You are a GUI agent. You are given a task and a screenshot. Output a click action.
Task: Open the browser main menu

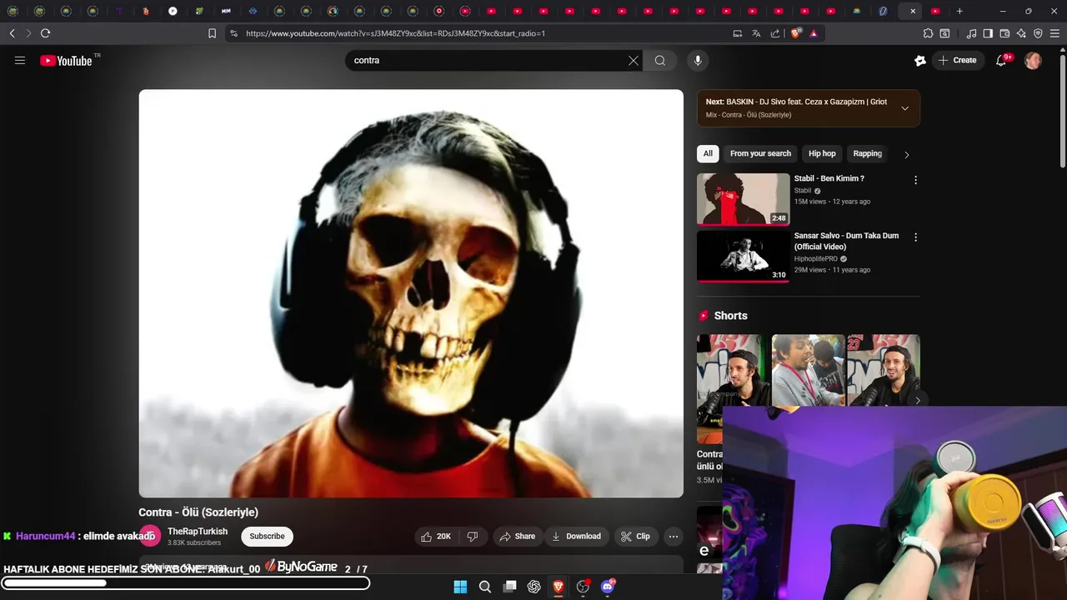[x=1054, y=33]
